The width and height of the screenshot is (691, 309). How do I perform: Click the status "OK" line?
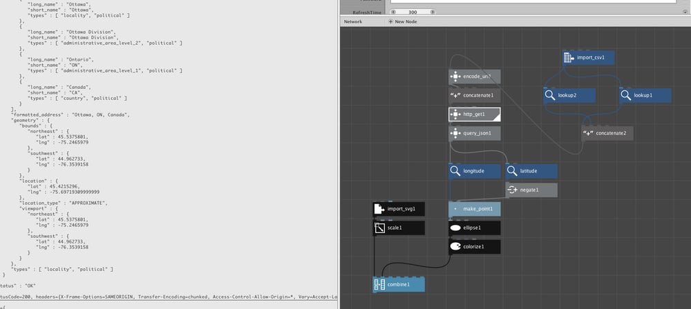click(x=18, y=286)
